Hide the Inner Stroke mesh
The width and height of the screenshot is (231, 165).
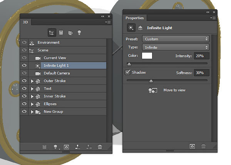pyautogui.click(x=24, y=96)
